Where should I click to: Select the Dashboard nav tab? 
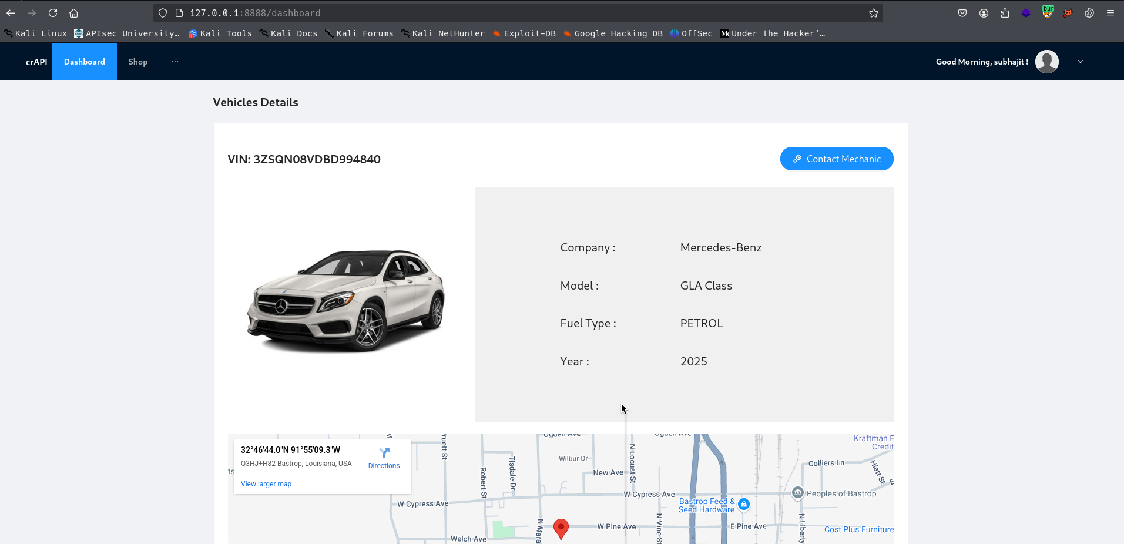pyautogui.click(x=85, y=62)
